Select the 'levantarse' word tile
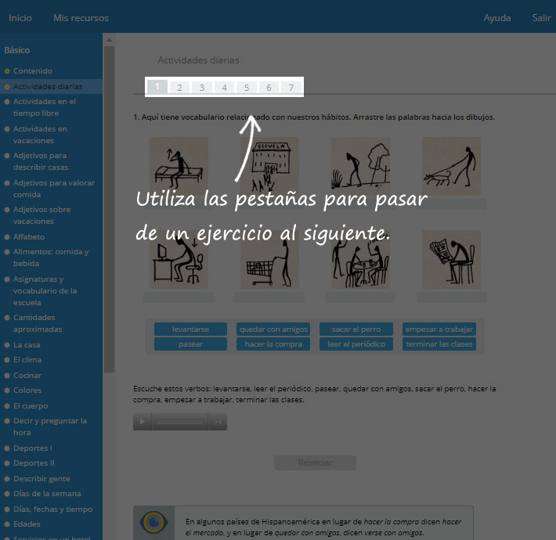Screen dimensions: 556x540 (191, 329)
